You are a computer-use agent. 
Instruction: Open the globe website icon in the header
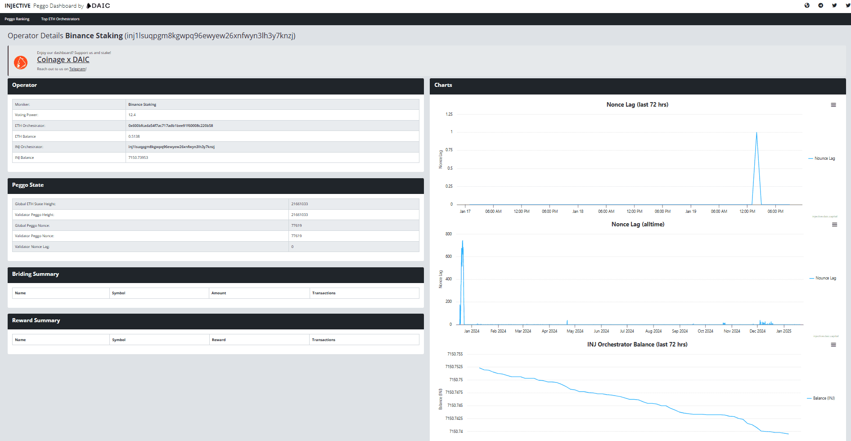pyautogui.click(x=807, y=5)
